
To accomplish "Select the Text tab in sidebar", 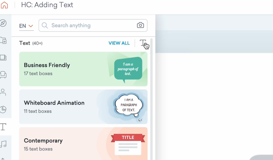I will click(x=3, y=127).
